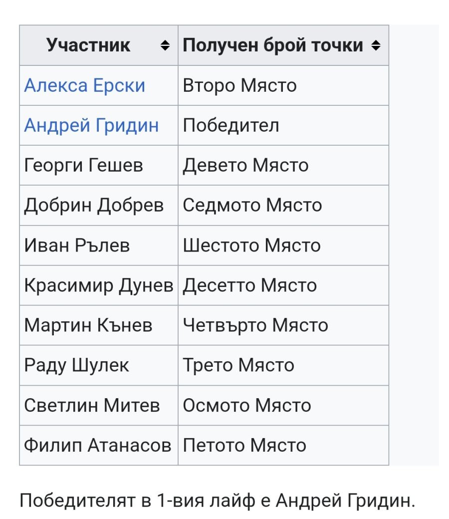Click the Четвърто Място result cell
The height and width of the screenshot is (519, 449).
tap(255, 325)
